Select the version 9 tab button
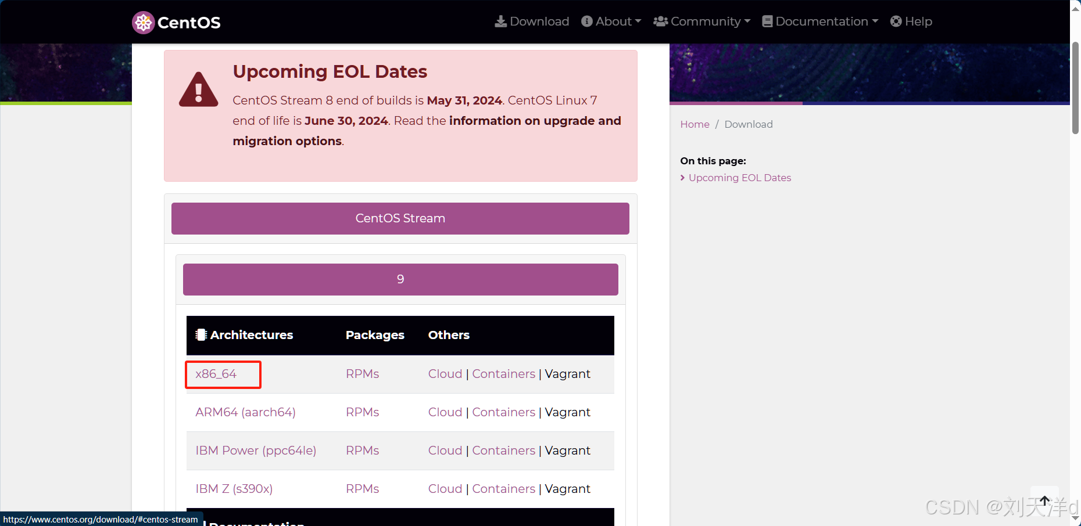Screen dimensions: 1081x526 pyautogui.click(x=400, y=279)
